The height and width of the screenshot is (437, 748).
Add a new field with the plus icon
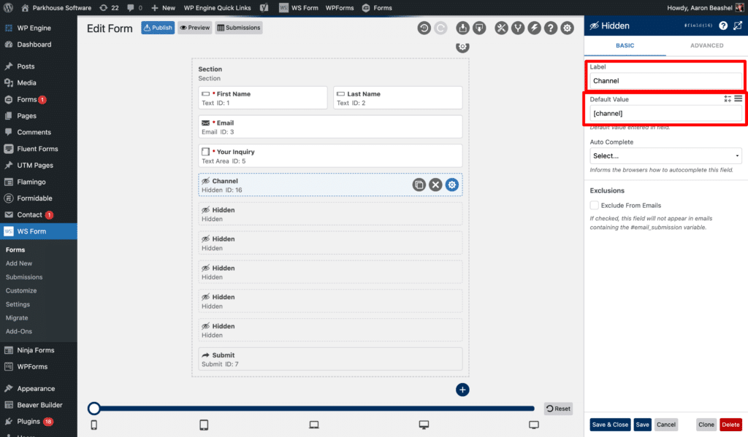pyautogui.click(x=462, y=390)
